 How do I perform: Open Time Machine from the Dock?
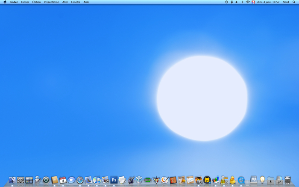tap(46, 180)
